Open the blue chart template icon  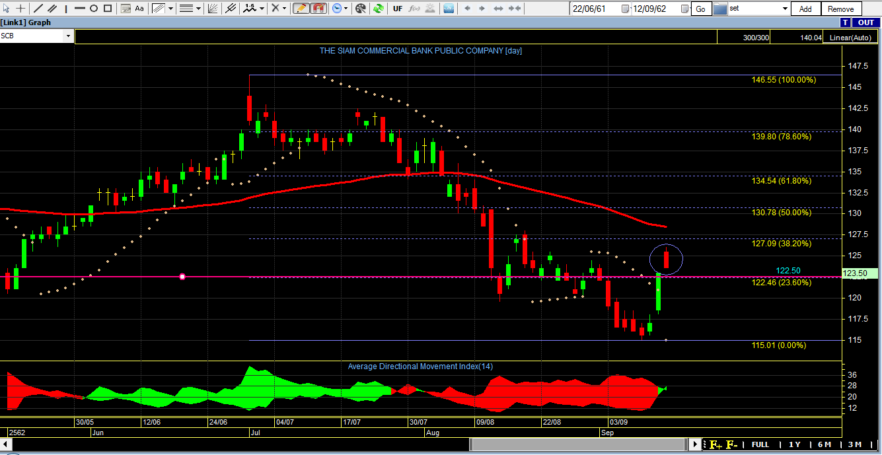point(449,9)
